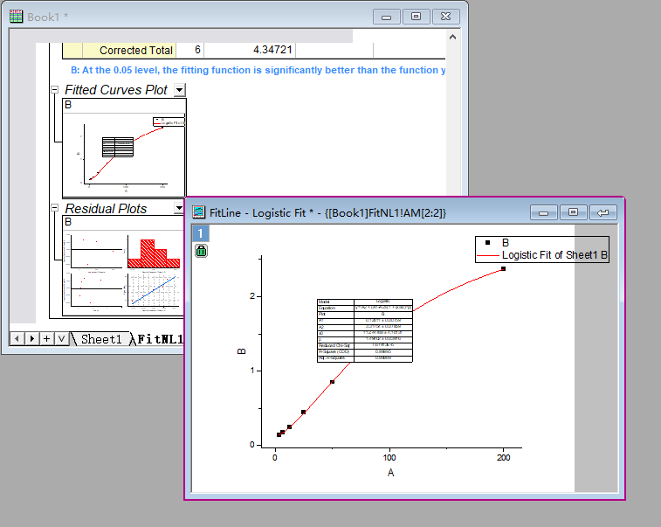Click the Residual Plots heading
The width and height of the screenshot is (661, 527).
click(x=106, y=208)
